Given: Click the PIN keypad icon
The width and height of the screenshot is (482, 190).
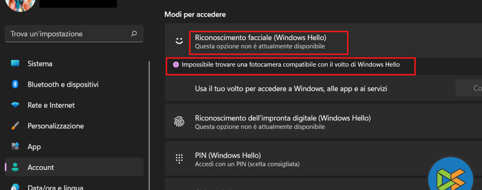Looking at the screenshot, I should coord(179,159).
